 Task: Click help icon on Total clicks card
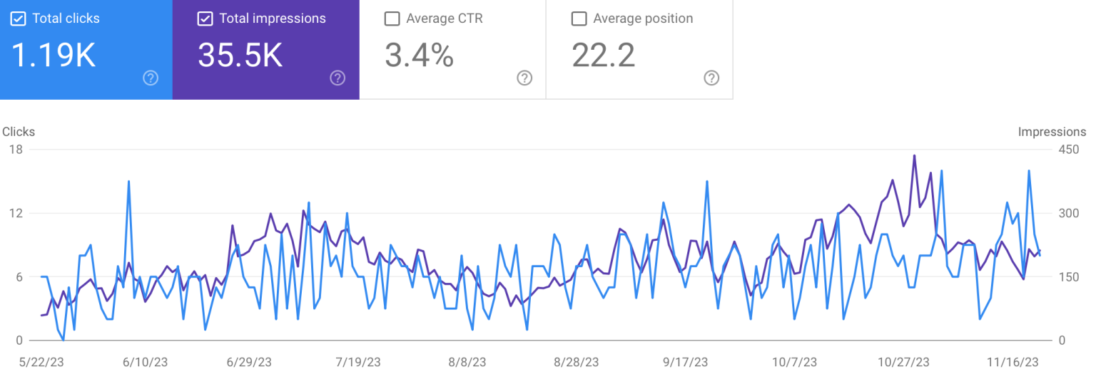click(x=151, y=78)
